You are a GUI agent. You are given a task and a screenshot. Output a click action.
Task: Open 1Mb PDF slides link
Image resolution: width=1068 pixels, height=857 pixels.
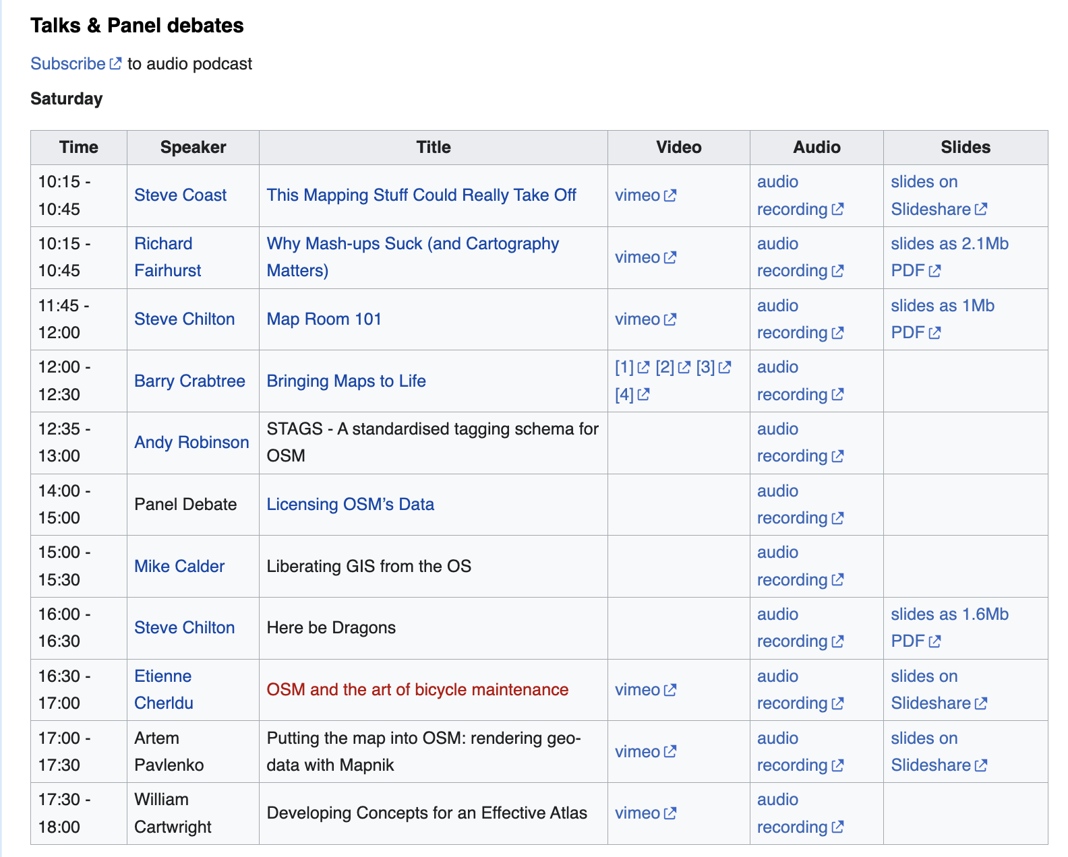(943, 319)
